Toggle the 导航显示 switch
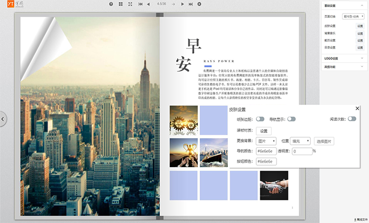 [x=291, y=119]
